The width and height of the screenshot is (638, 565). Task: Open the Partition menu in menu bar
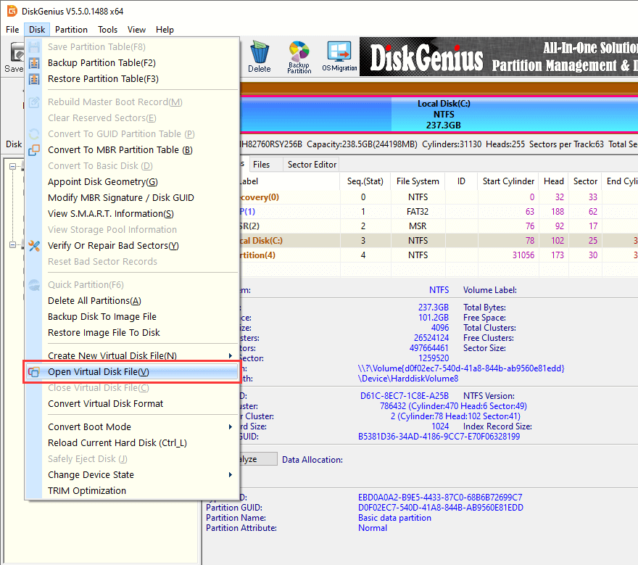(71, 30)
